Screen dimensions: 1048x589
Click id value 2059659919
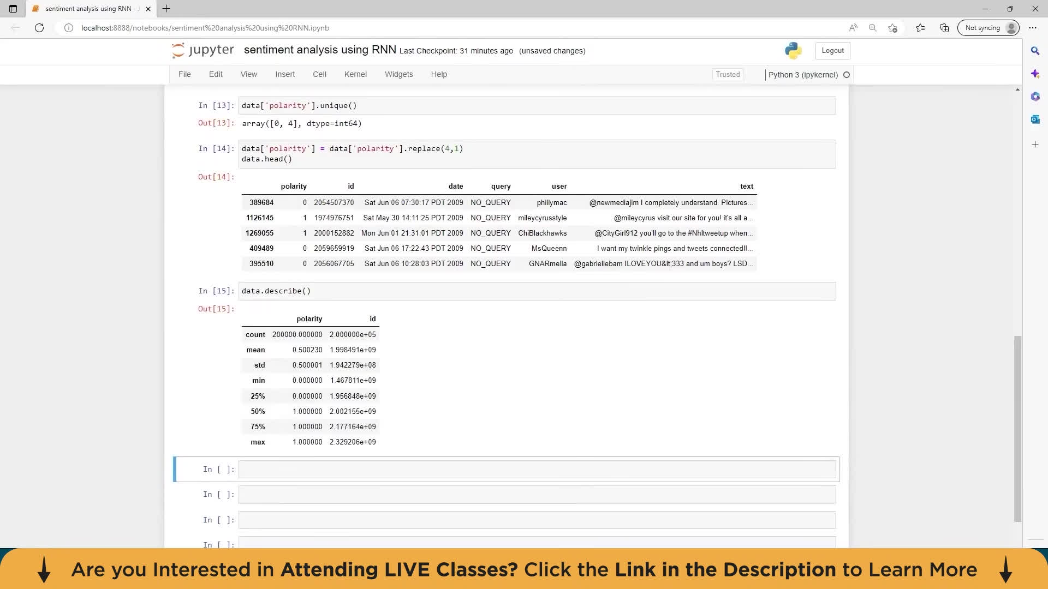pos(334,249)
